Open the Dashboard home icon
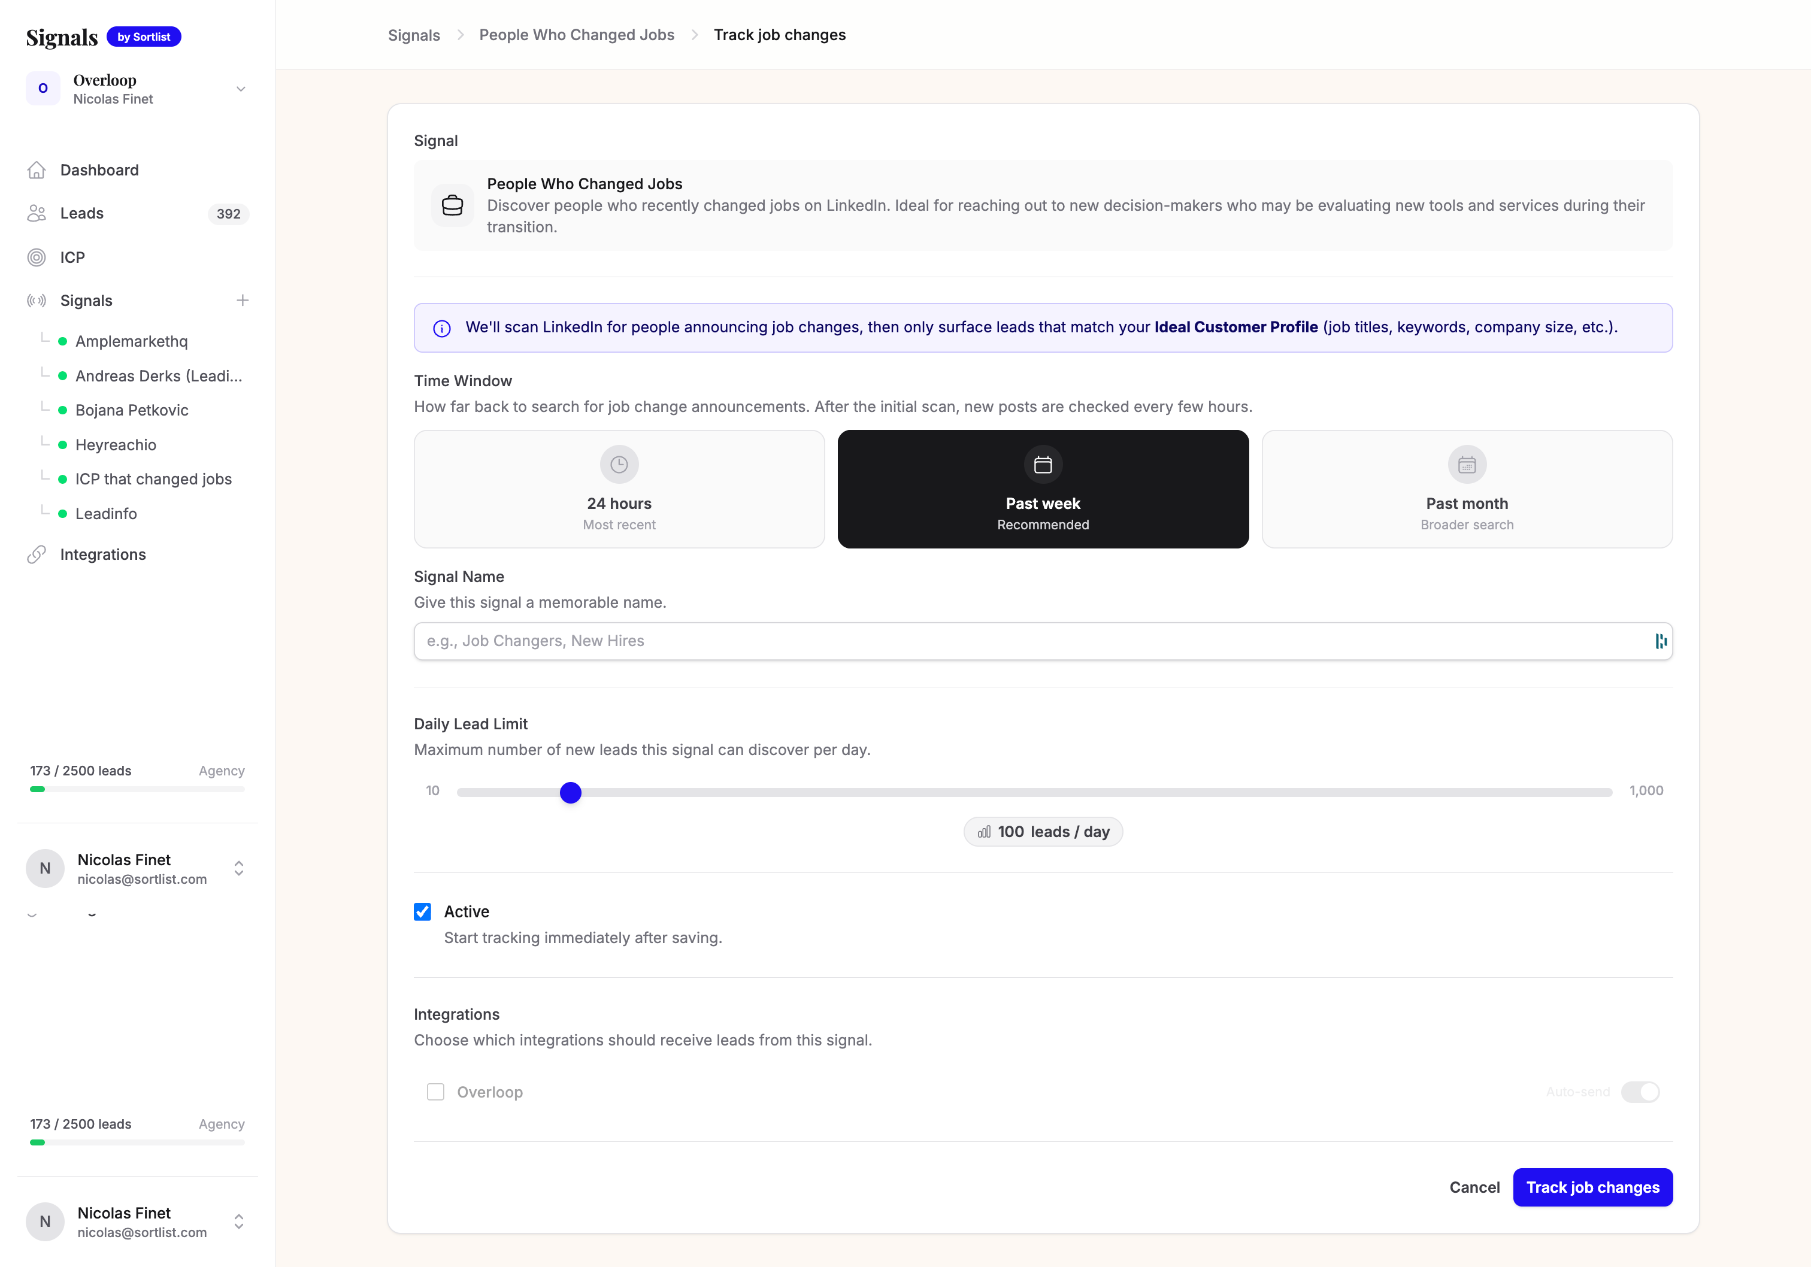This screenshot has height=1267, width=1811. point(37,169)
